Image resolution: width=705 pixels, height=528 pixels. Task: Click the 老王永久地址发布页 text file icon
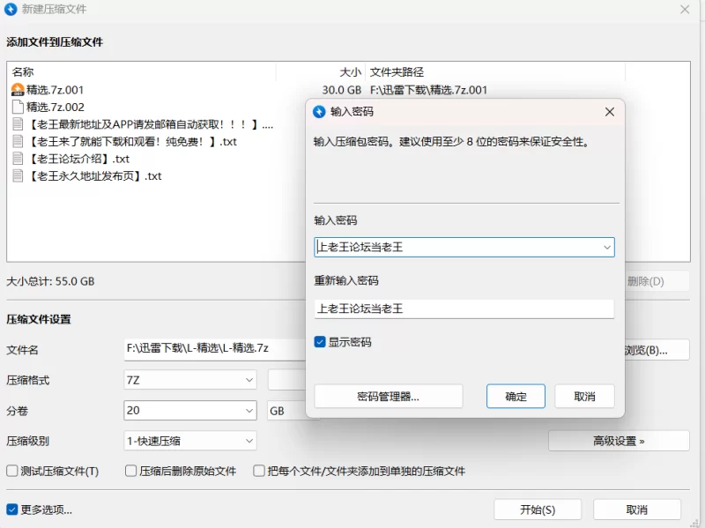coord(18,175)
